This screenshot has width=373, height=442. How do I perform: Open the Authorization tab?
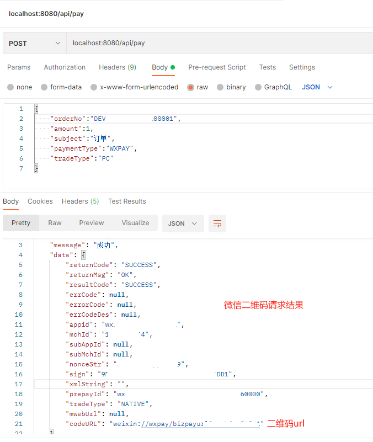click(x=65, y=67)
